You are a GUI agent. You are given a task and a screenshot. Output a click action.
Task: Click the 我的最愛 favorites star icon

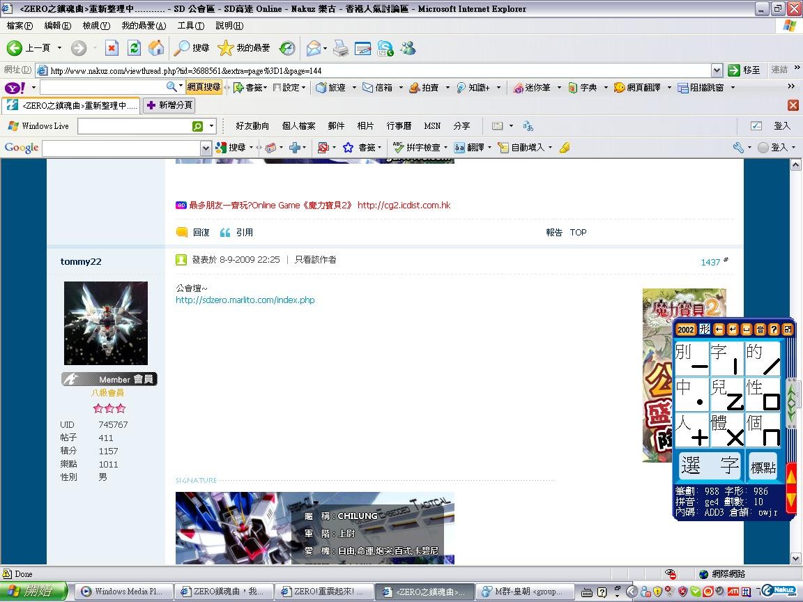225,48
